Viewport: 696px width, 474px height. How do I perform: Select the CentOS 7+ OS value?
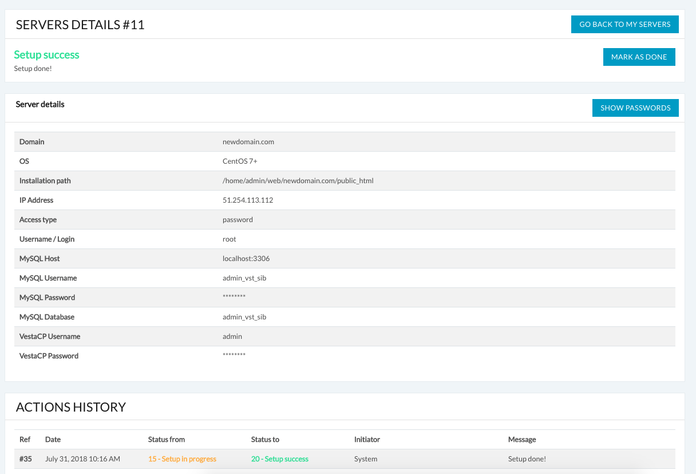(240, 161)
